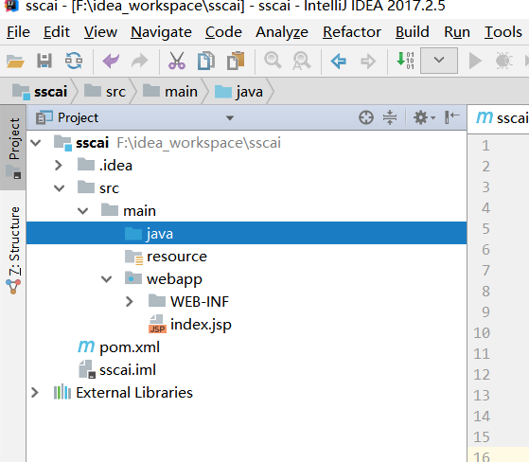Toggle the Project side tool window tab
This screenshot has height=462, width=529.
coord(13,148)
